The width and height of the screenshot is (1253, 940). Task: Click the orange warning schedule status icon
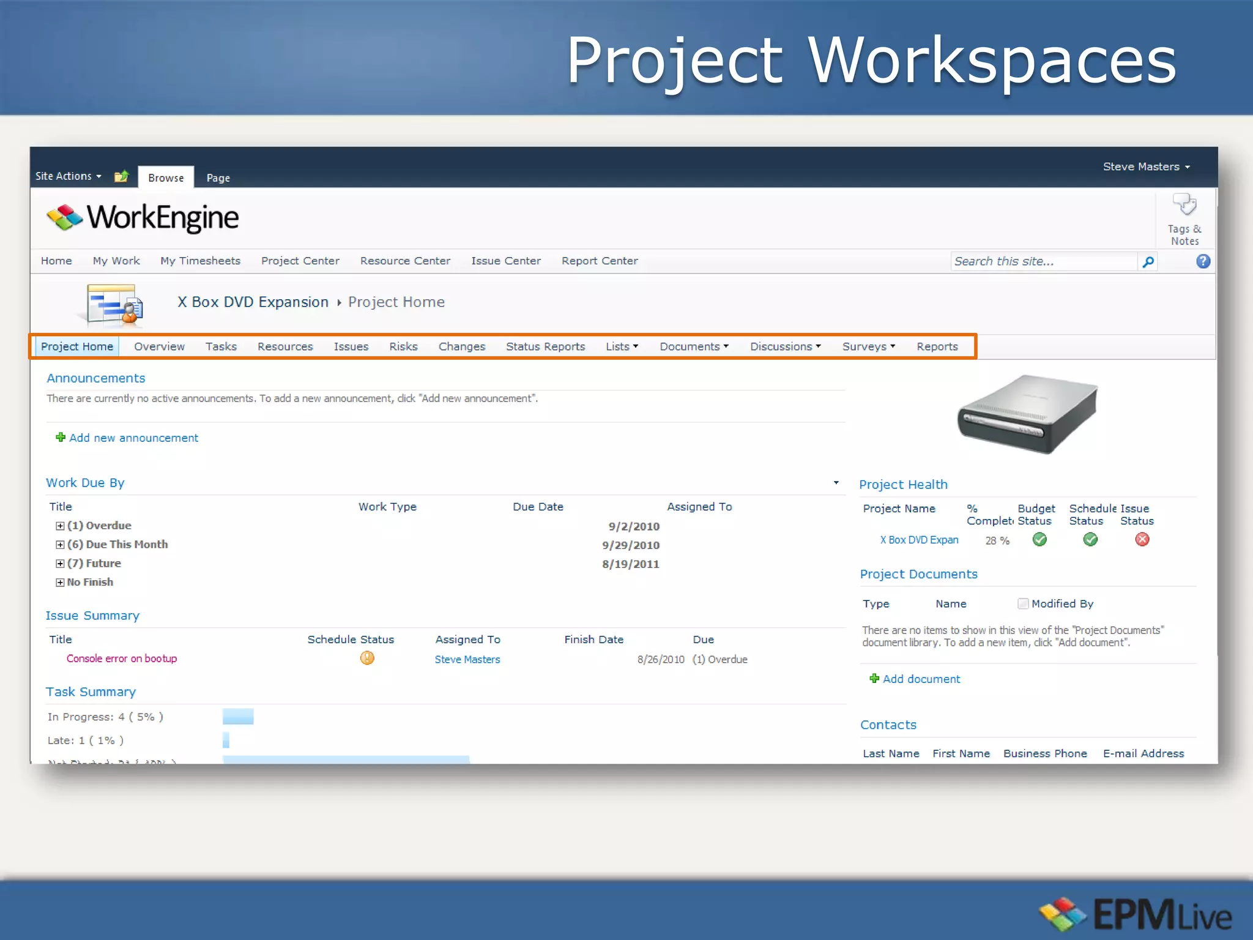[x=367, y=658]
